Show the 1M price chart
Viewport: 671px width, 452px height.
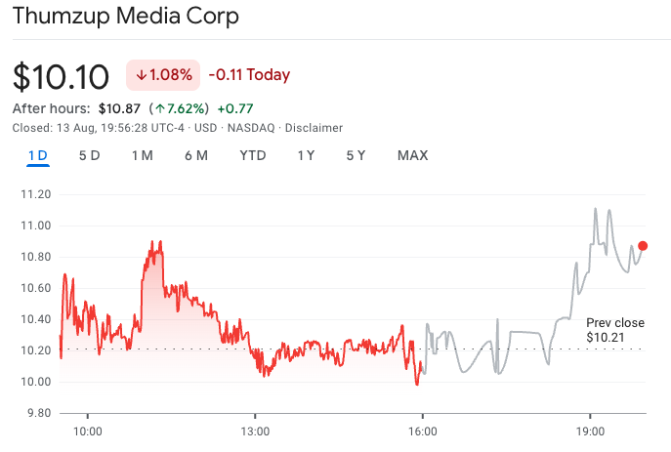142,155
